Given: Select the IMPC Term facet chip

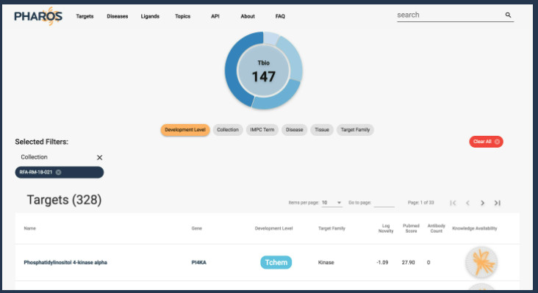Looking at the screenshot, I should [x=262, y=130].
